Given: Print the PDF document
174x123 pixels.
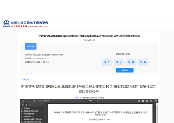Looking at the screenshot, I should (147, 101).
